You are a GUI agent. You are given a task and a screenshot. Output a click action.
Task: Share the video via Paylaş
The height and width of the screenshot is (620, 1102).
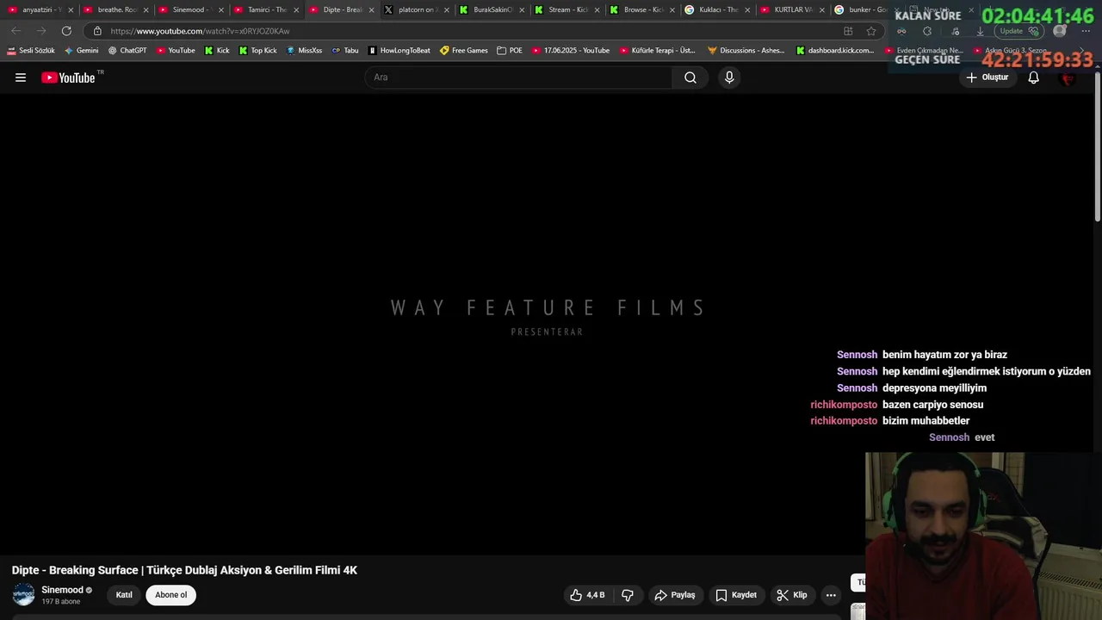[675, 595]
